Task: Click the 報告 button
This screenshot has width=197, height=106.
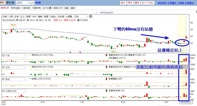Action: (130, 3)
